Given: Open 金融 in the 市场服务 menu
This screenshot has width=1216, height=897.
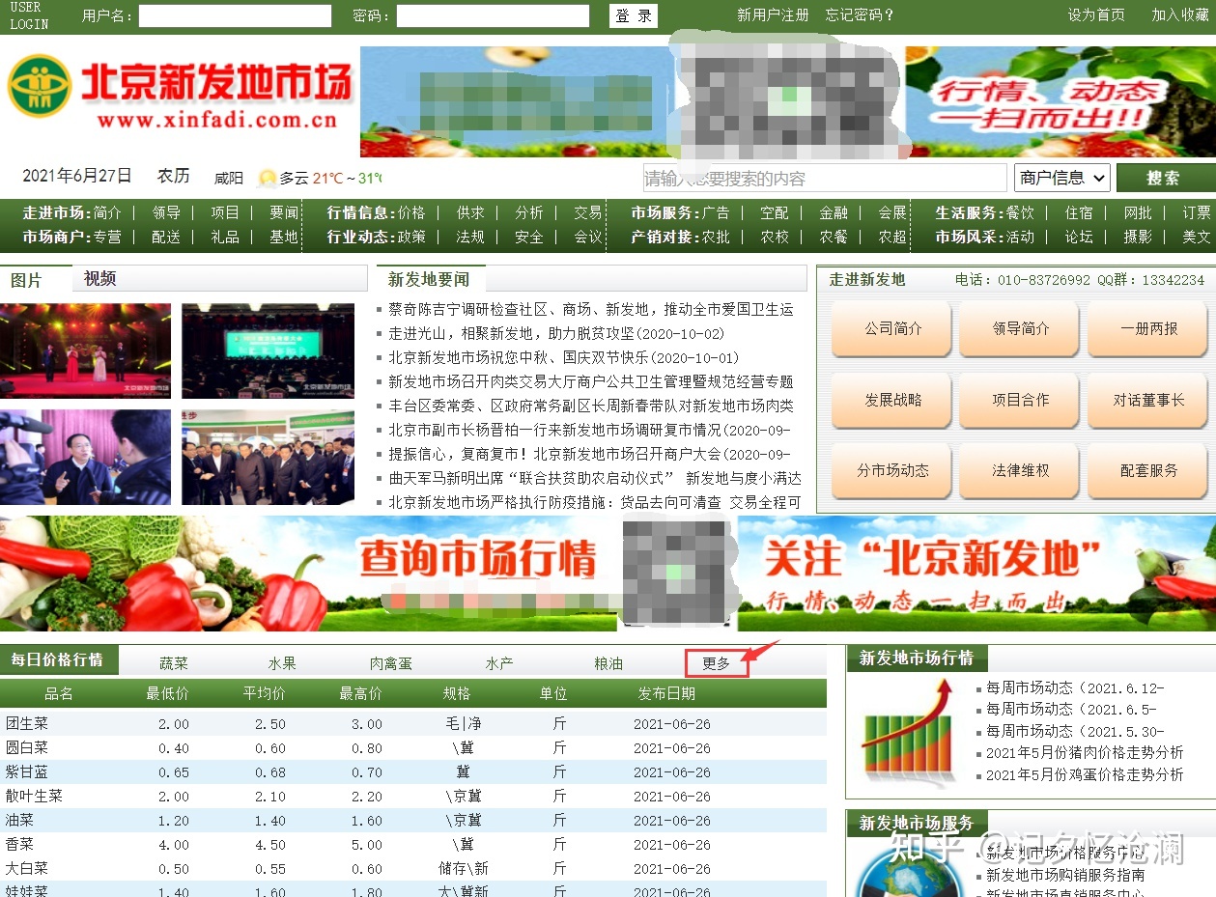Looking at the screenshot, I should pyautogui.click(x=834, y=212).
